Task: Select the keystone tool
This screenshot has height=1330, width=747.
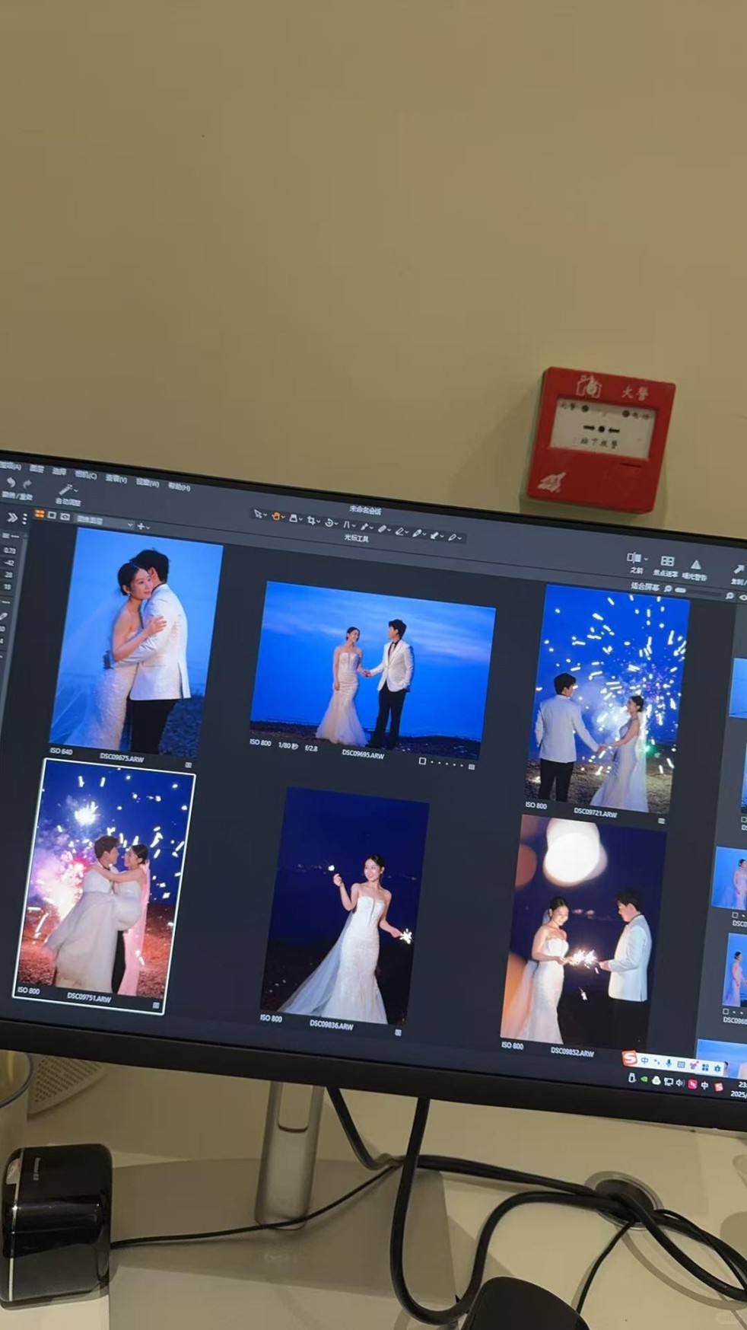Action: [345, 525]
